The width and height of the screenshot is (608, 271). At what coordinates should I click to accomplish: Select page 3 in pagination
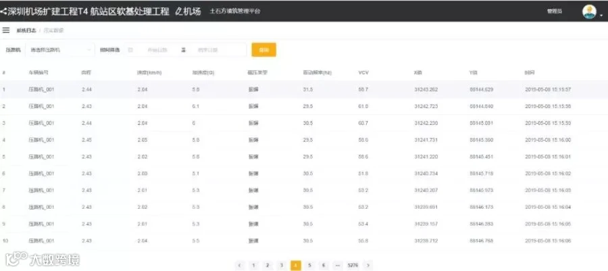[282, 265]
